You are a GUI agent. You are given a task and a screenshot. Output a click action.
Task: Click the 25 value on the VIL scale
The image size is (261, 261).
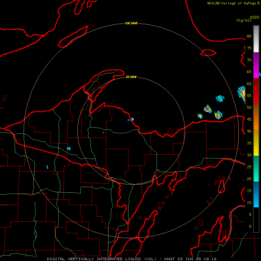[x=249, y=167]
